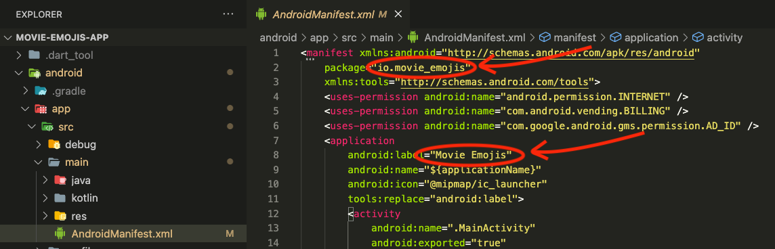Click Android icon in the breadcrumb
The image size is (775, 249).
[x=413, y=37]
